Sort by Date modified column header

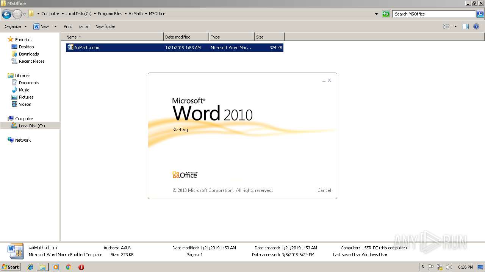pos(186,37)
